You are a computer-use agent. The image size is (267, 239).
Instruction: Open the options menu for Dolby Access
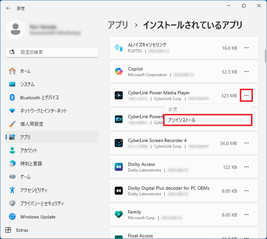pos(247,167)
